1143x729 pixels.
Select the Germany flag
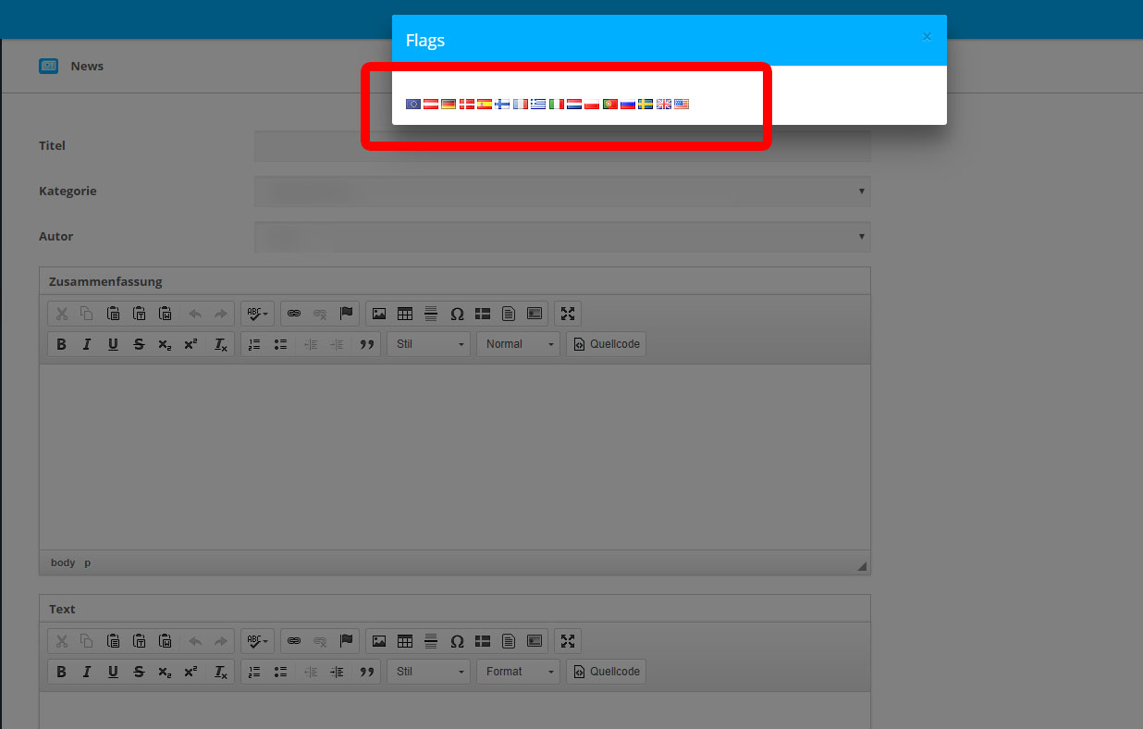point(449,105)
